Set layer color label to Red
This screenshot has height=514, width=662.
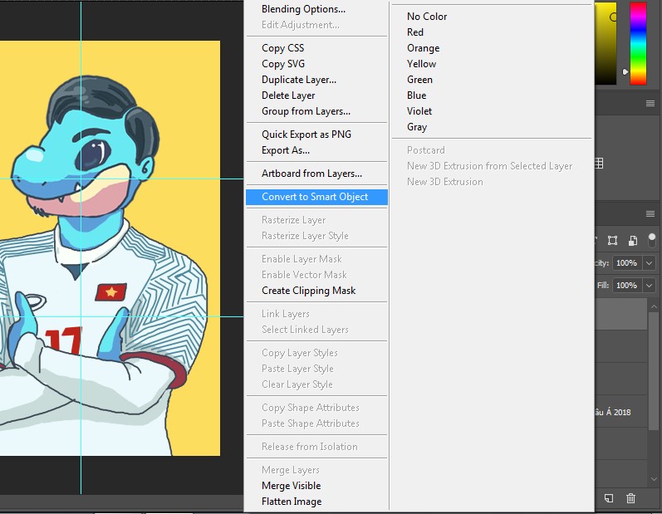[415, 32]
